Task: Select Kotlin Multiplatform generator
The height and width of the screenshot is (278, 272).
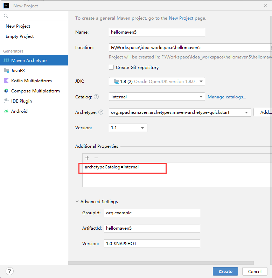Action: point(34,81)
